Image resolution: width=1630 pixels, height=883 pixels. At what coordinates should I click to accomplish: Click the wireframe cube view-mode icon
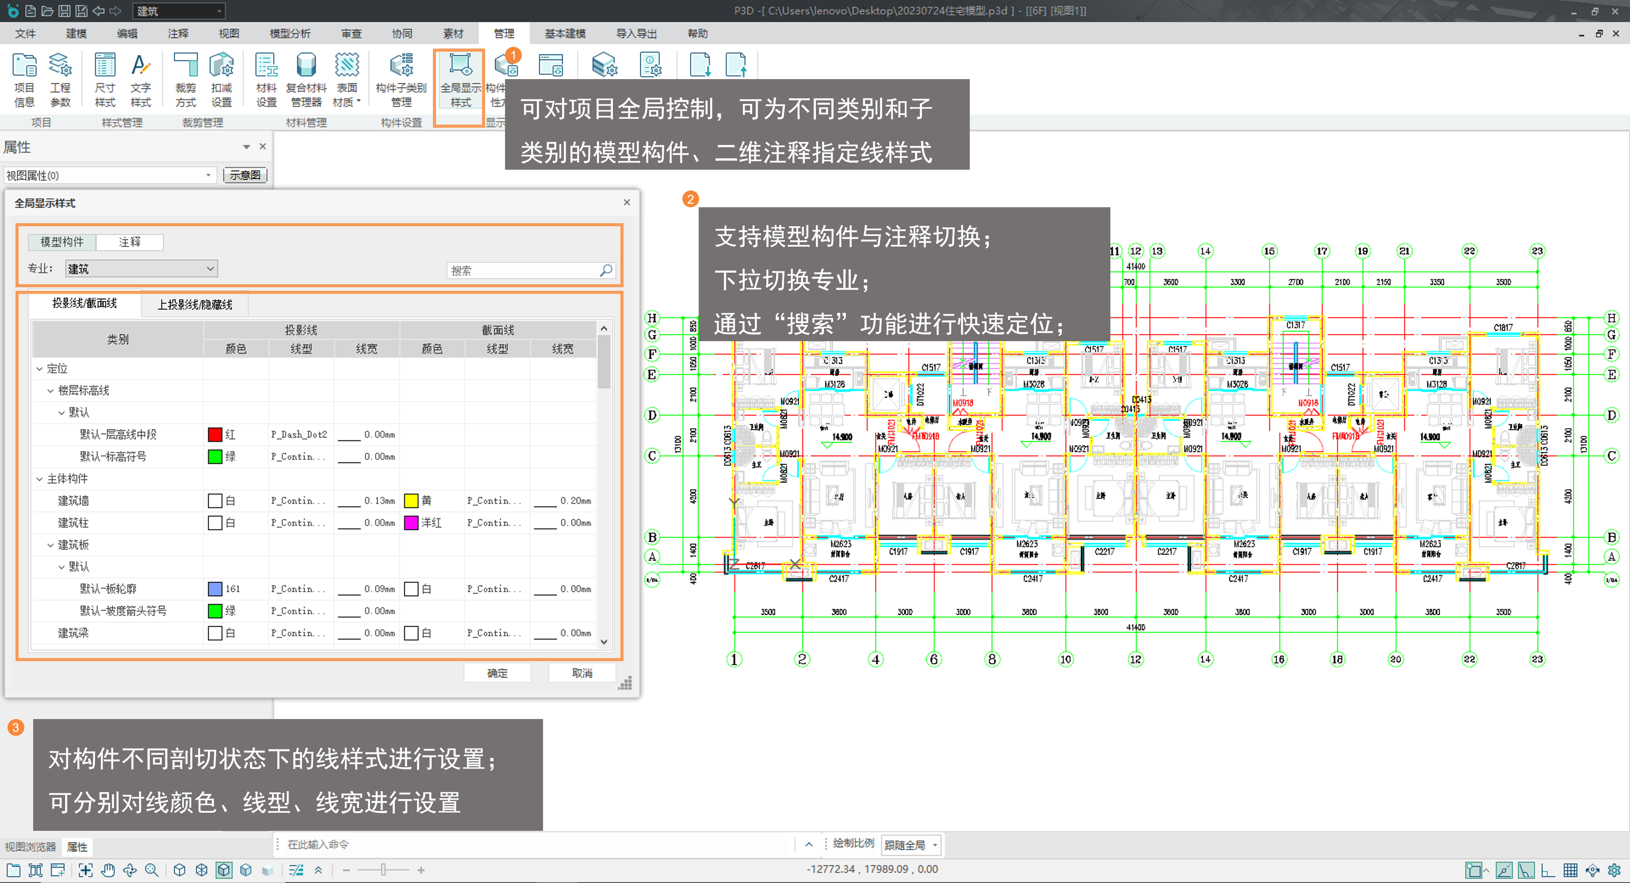tap(201, 870)
